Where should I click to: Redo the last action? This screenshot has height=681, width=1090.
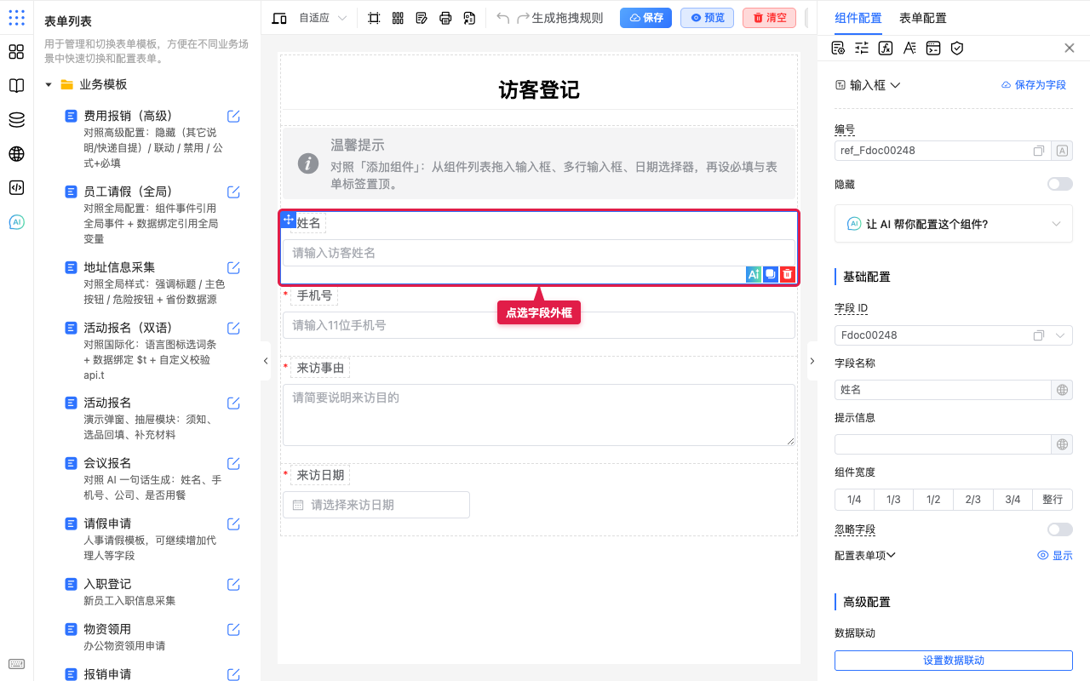pyautogui.click(x=523, y=18)
